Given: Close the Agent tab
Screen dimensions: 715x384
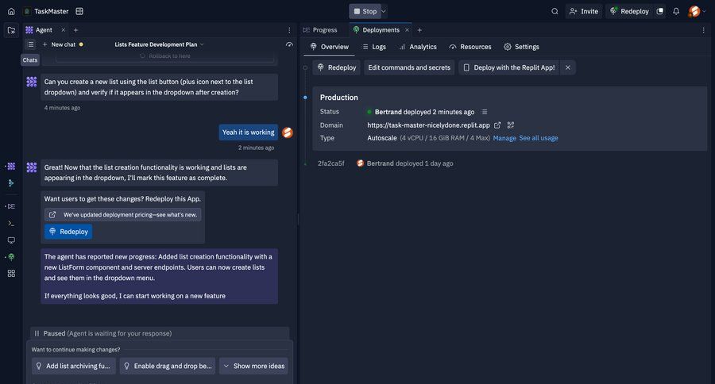Looking at the screenshot, I should coord(64,30).
